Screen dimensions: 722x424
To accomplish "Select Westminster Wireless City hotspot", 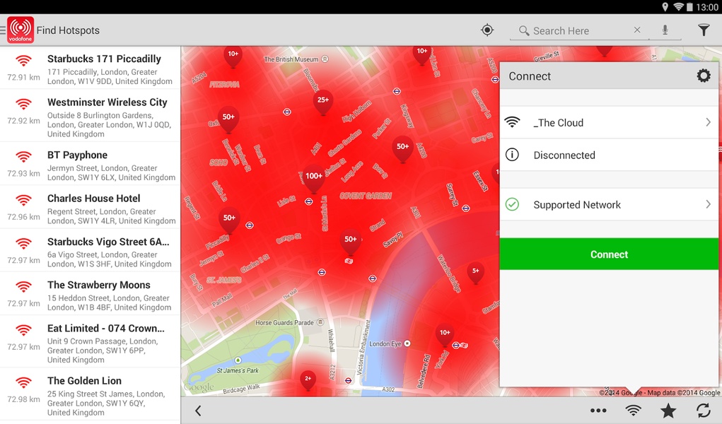I will [91, 117].
